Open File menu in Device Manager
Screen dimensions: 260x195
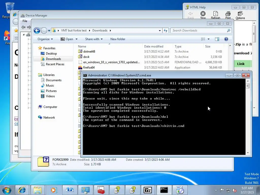point(25,21)
